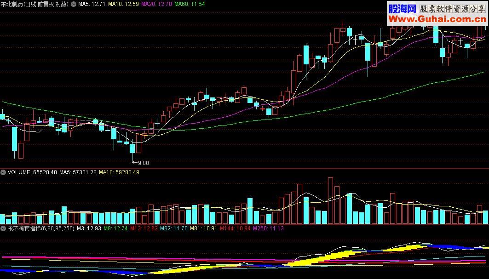Click the 东北制药 stock title label
Screen dimensions: 489x279
tap(35, 4)
